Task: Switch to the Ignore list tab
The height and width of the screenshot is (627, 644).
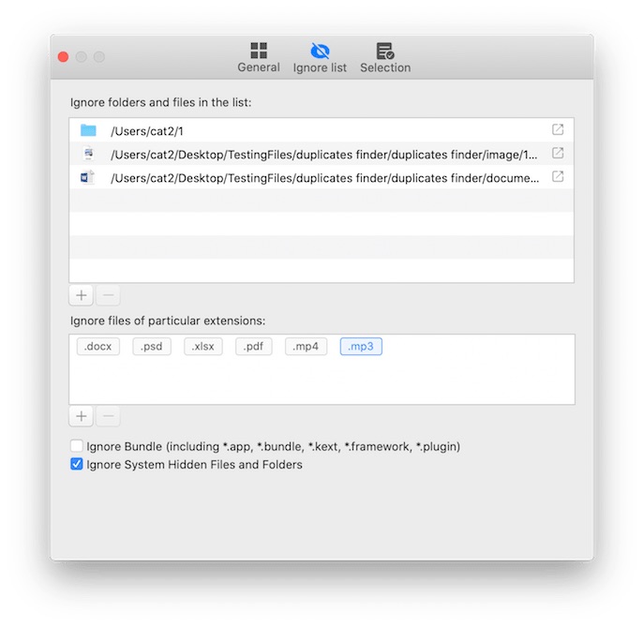Action: [x=320, y=57]
